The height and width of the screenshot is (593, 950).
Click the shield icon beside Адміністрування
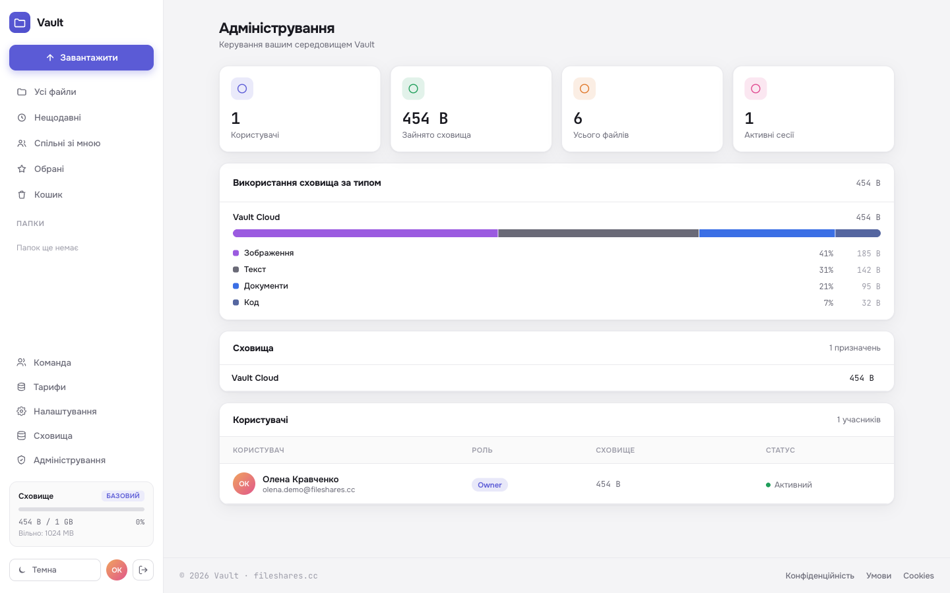21,460
